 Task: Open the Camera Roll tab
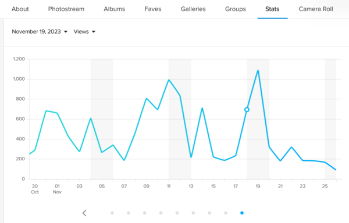(316, 9)
